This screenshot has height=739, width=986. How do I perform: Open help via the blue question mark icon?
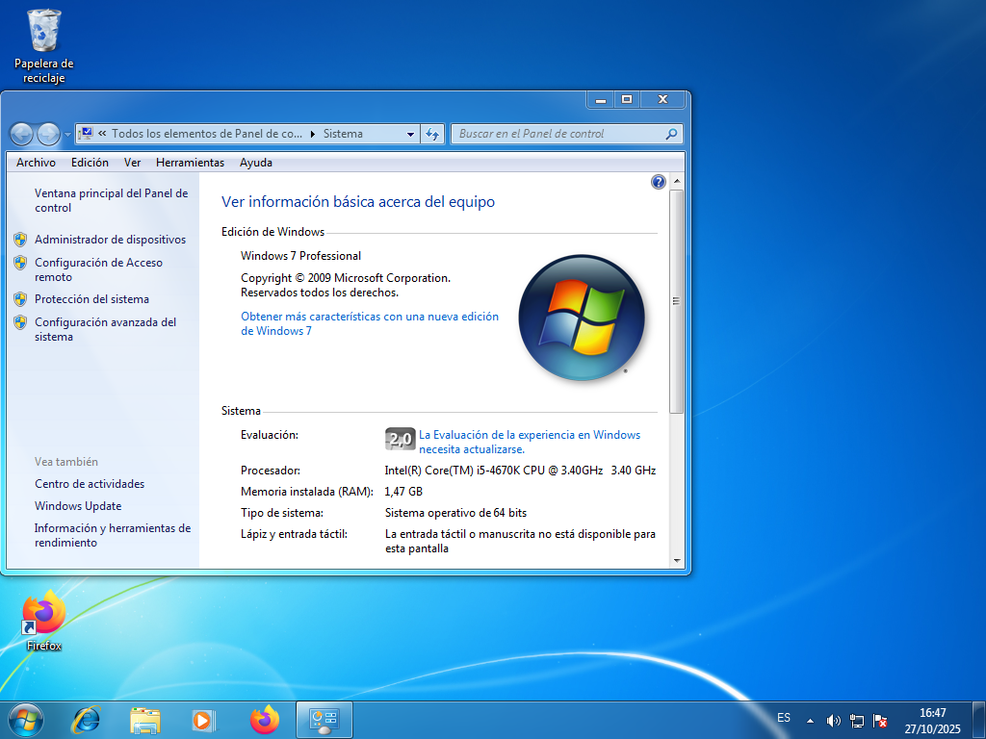click(x=658, y=181)
